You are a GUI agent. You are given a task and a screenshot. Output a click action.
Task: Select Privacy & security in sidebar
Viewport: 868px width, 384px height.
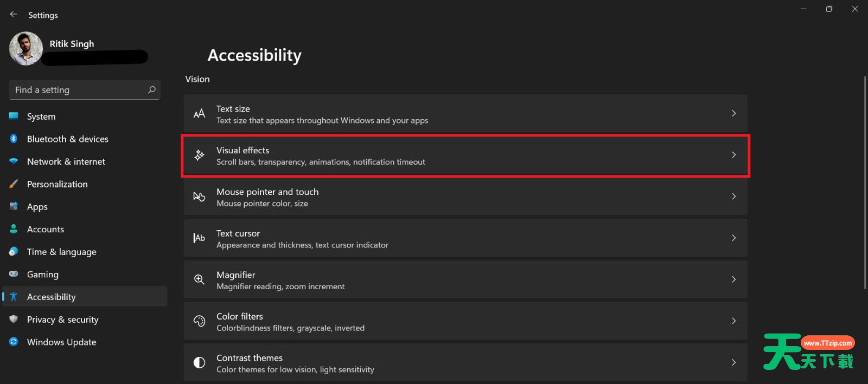tap(62, 320)
